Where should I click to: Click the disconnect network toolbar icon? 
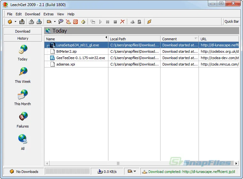68,22
